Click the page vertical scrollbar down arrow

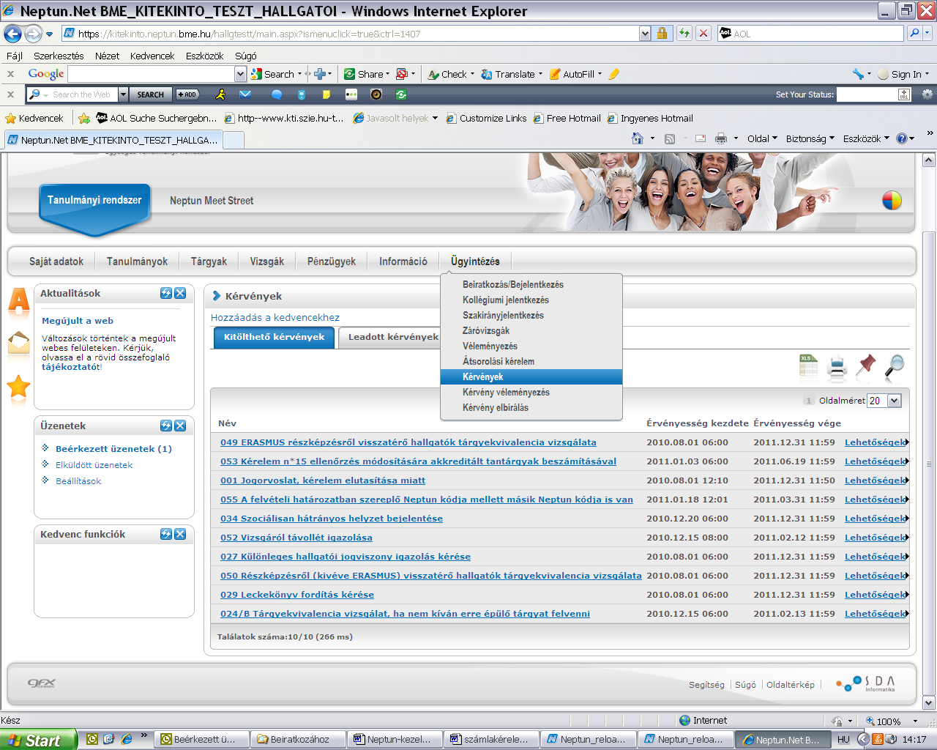[929, 702]
